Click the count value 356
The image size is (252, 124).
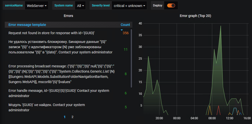(x=126, y=33)
